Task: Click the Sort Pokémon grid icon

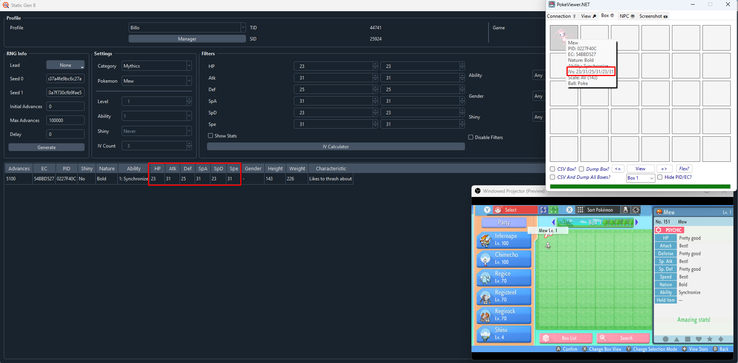Action: [580, 210]
